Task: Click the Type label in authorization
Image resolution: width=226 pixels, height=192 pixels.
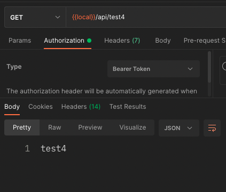Action: point(14,67)
